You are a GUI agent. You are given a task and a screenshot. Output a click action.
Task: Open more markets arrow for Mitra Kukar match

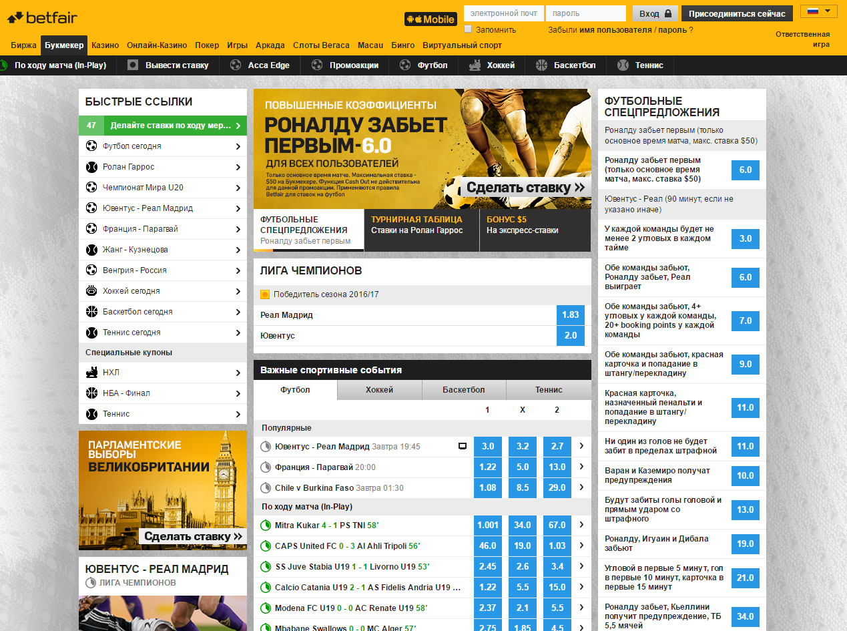coord(581,525)
